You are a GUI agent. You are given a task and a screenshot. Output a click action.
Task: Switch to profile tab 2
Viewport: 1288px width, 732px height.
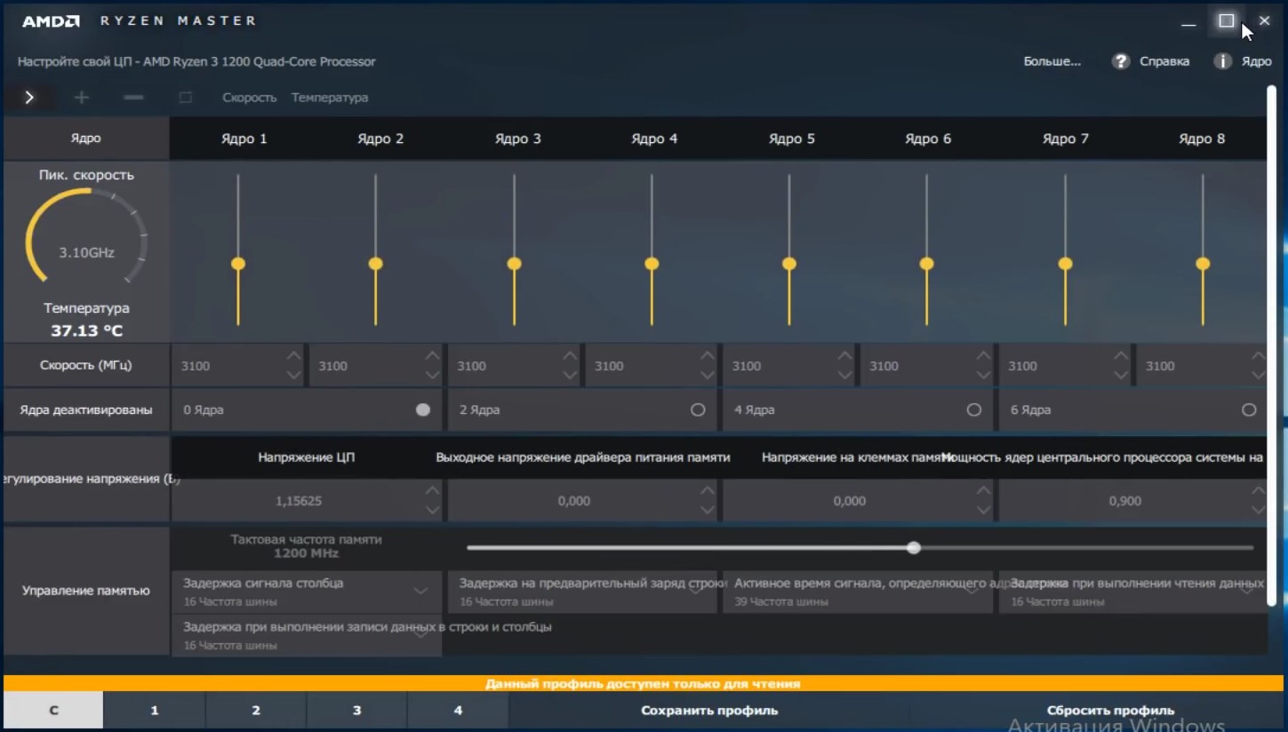pos(256,710)
